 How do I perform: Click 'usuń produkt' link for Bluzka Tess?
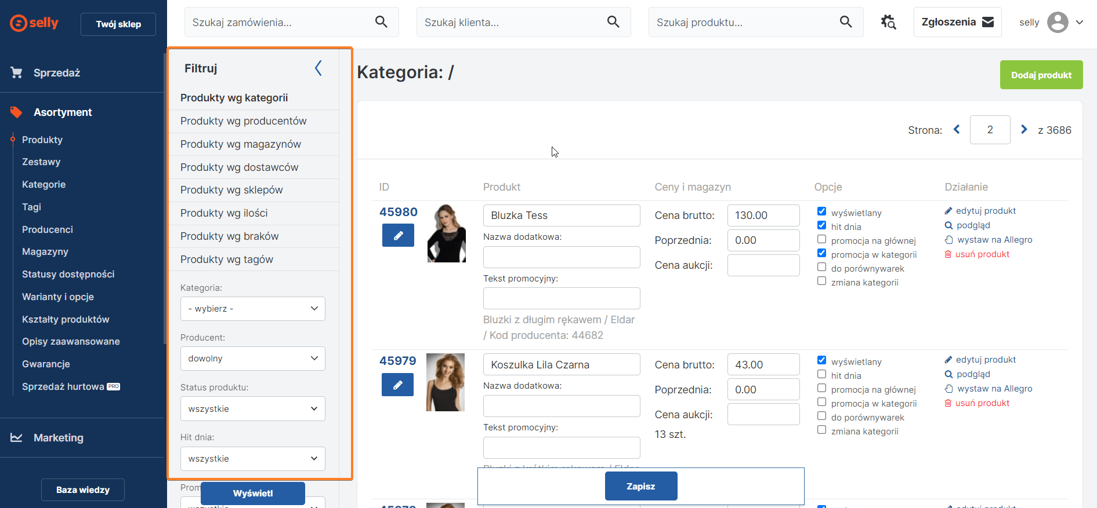click(982, 254)
